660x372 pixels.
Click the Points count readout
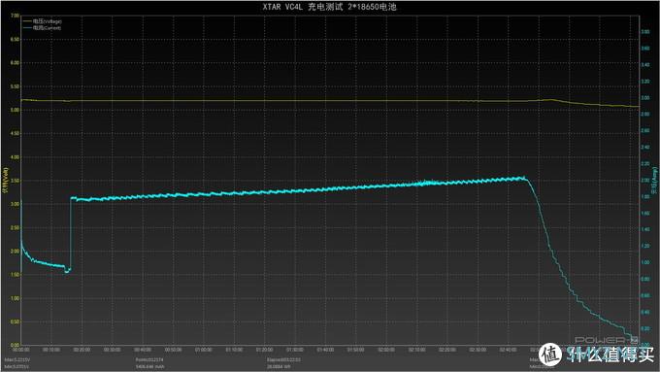149,359
